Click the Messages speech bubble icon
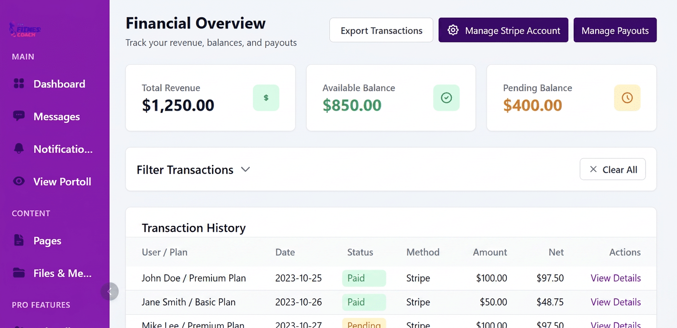The image size is (677, 328). (19, 116)
